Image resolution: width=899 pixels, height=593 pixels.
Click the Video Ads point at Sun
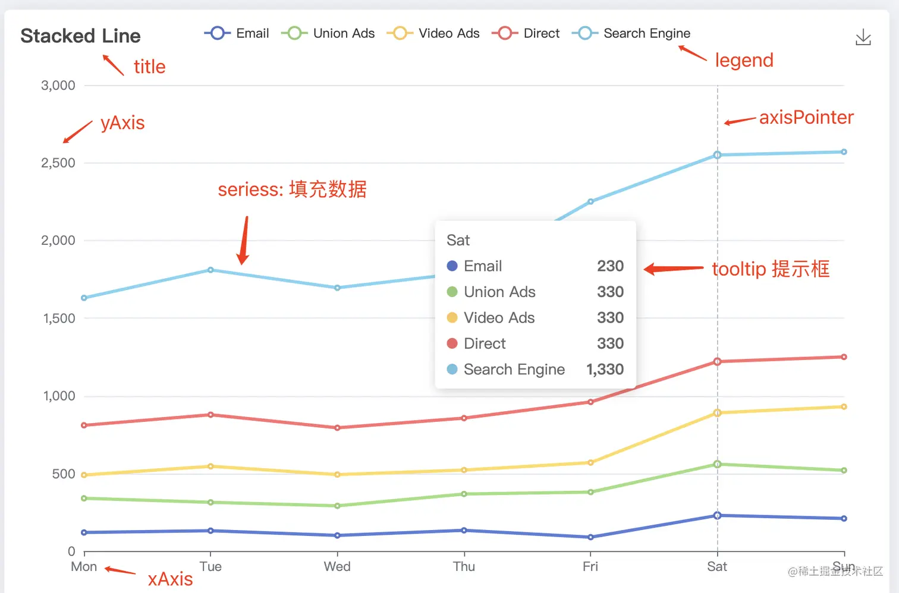pyautogui.click(x=844, y=407)
